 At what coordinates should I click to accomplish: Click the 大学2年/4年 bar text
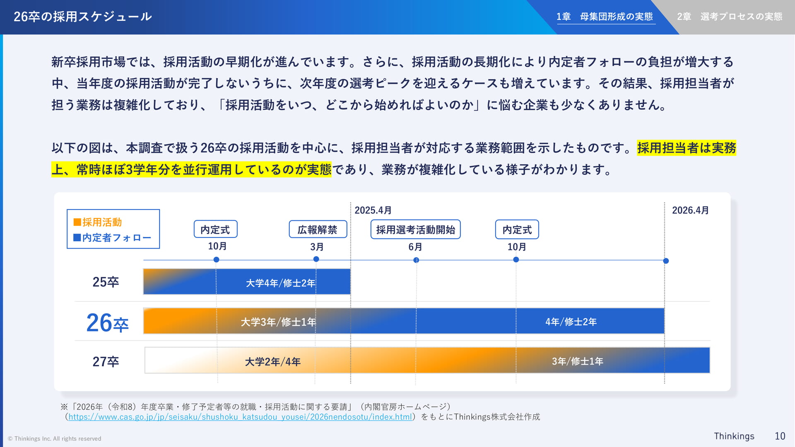point(272,362)
